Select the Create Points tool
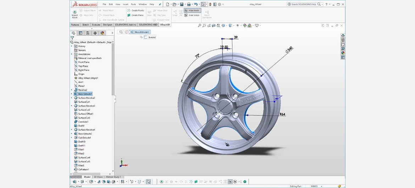This screenshot has width=415, height=188. [x=136, y=11]
